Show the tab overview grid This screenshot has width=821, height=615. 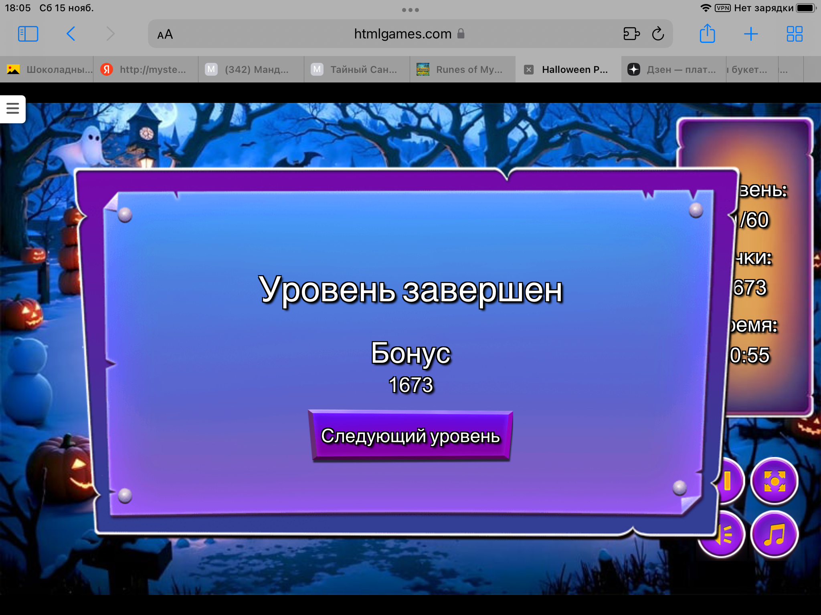(794, 34)
